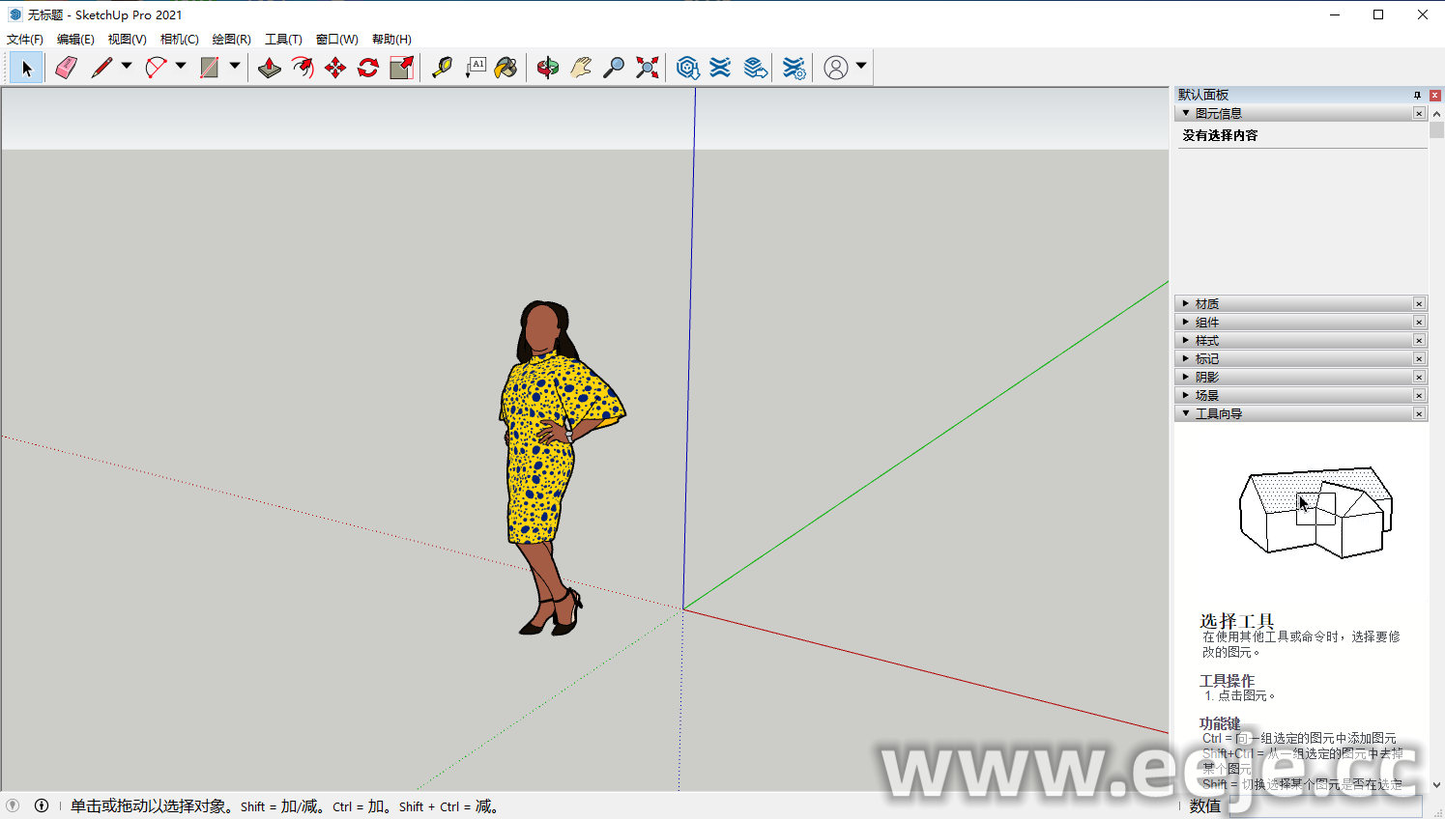Image resolution: width=1445 pixels, height=819 pixels.
Task: Open the arc tools dropdown arrow
Action: 181,67
